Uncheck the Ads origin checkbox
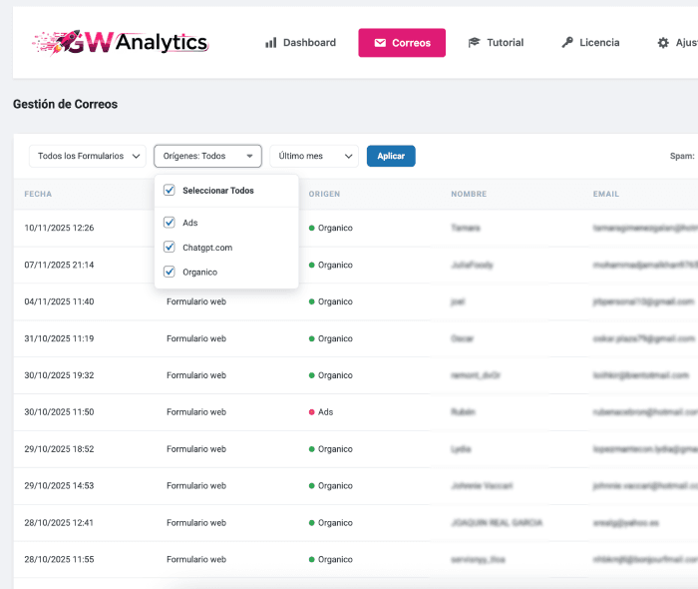Image resolution: width=698 pixels, height=589 pixels. coord(170,223)
